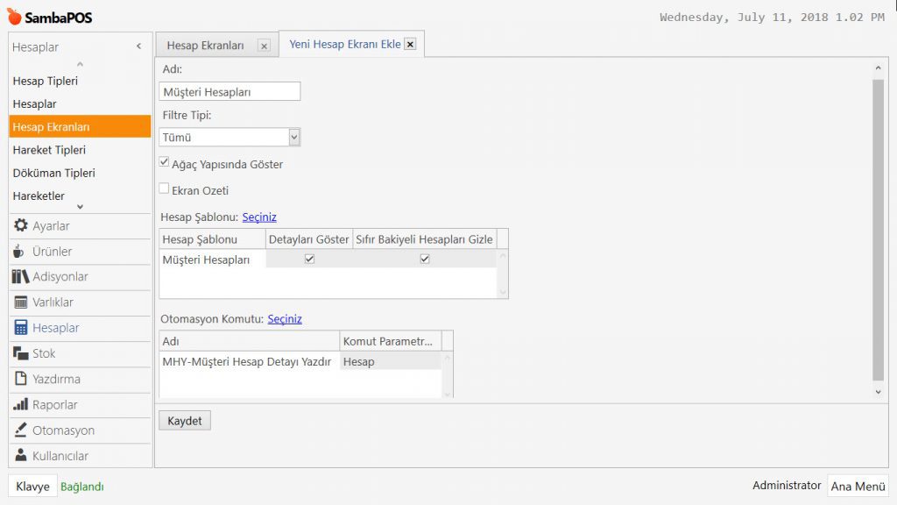Viewport: 897px width, 505px height.
Task: Toggle the Ağaç Yapısında Göster checkbox
Action: tap(165, 163)
